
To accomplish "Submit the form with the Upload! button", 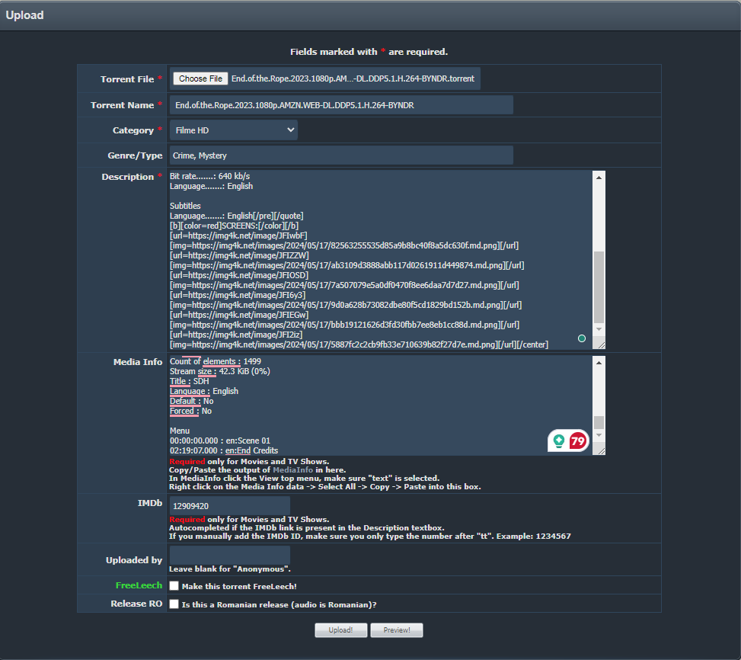I will coord(341,630).
